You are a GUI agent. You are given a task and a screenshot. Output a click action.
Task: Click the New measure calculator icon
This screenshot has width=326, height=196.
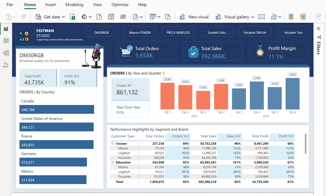[291, 17]
